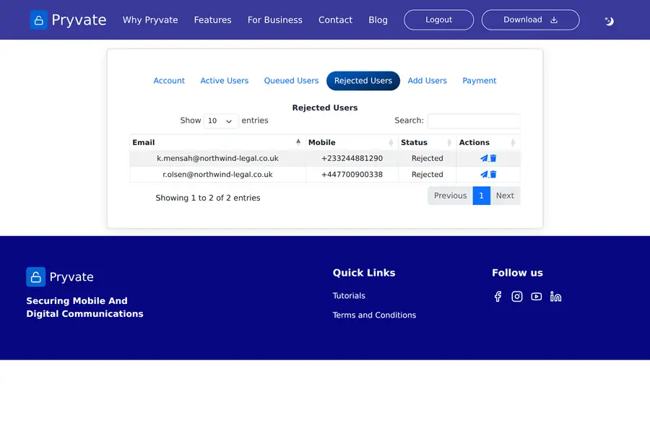The width and height of the screenshot is (650, 436).
Task: Resend invite for r.olsen@northwind-legal.co.uk
Action: pos(484,175)
